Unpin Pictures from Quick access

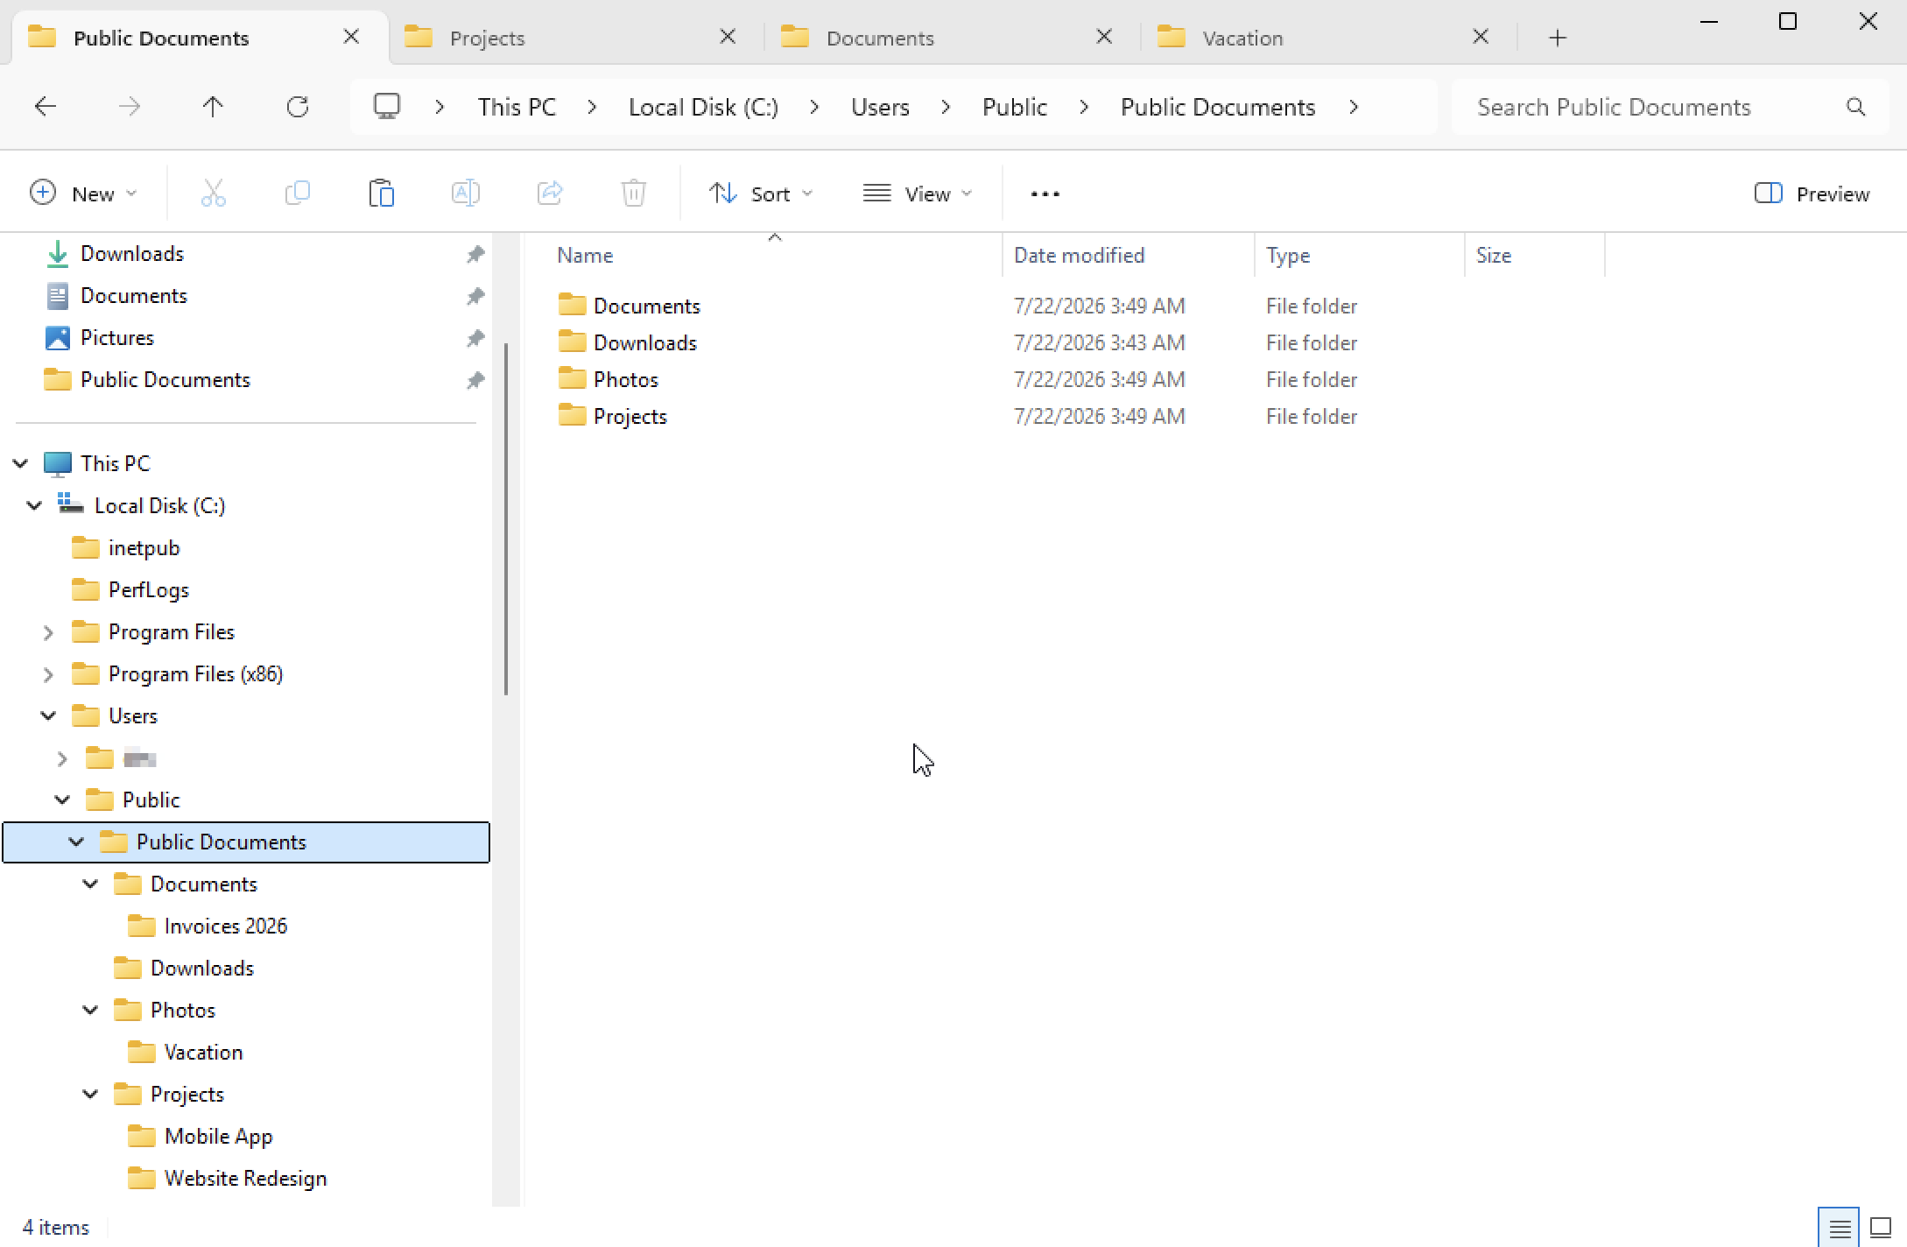click(475, 338)
